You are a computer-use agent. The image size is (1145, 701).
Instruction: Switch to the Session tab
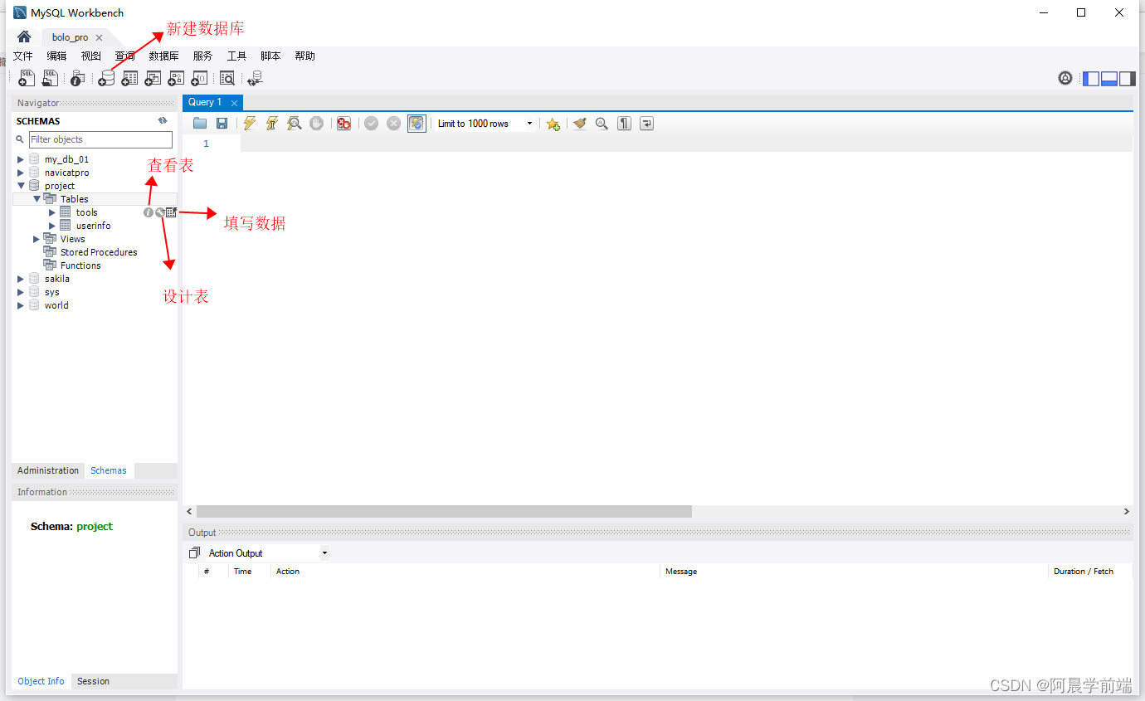(x=93, y=681)
